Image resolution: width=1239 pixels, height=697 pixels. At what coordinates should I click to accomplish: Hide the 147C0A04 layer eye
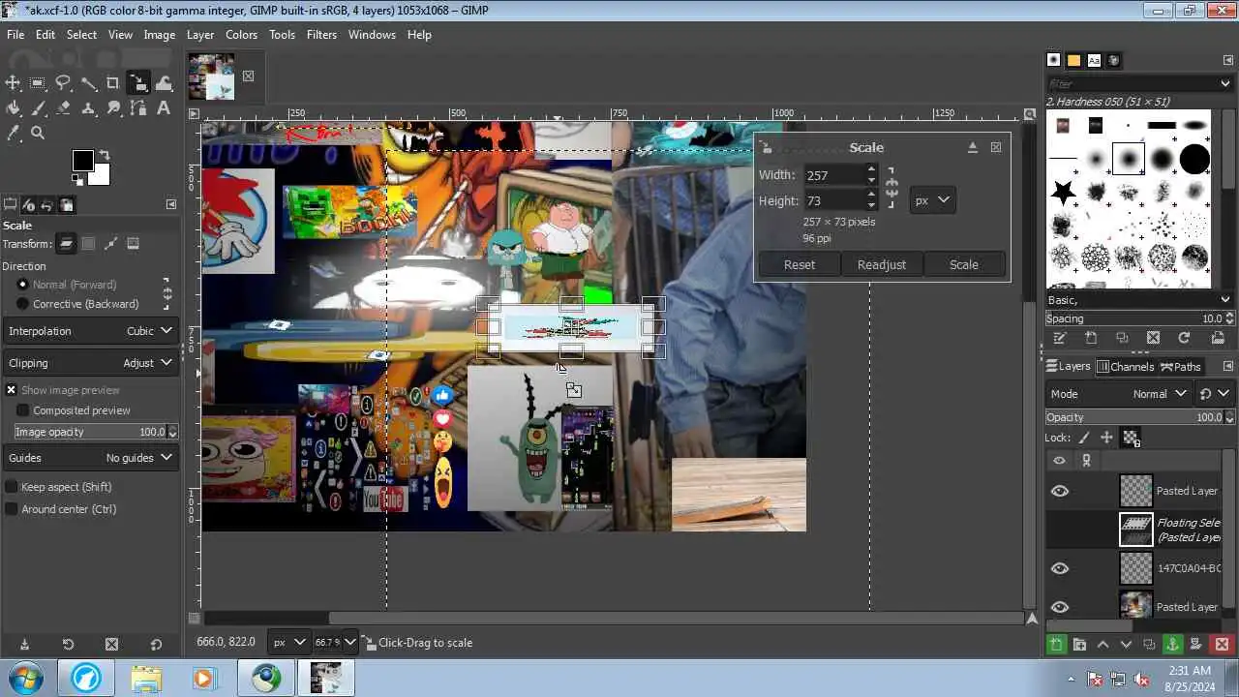[x=1060, y=568]
